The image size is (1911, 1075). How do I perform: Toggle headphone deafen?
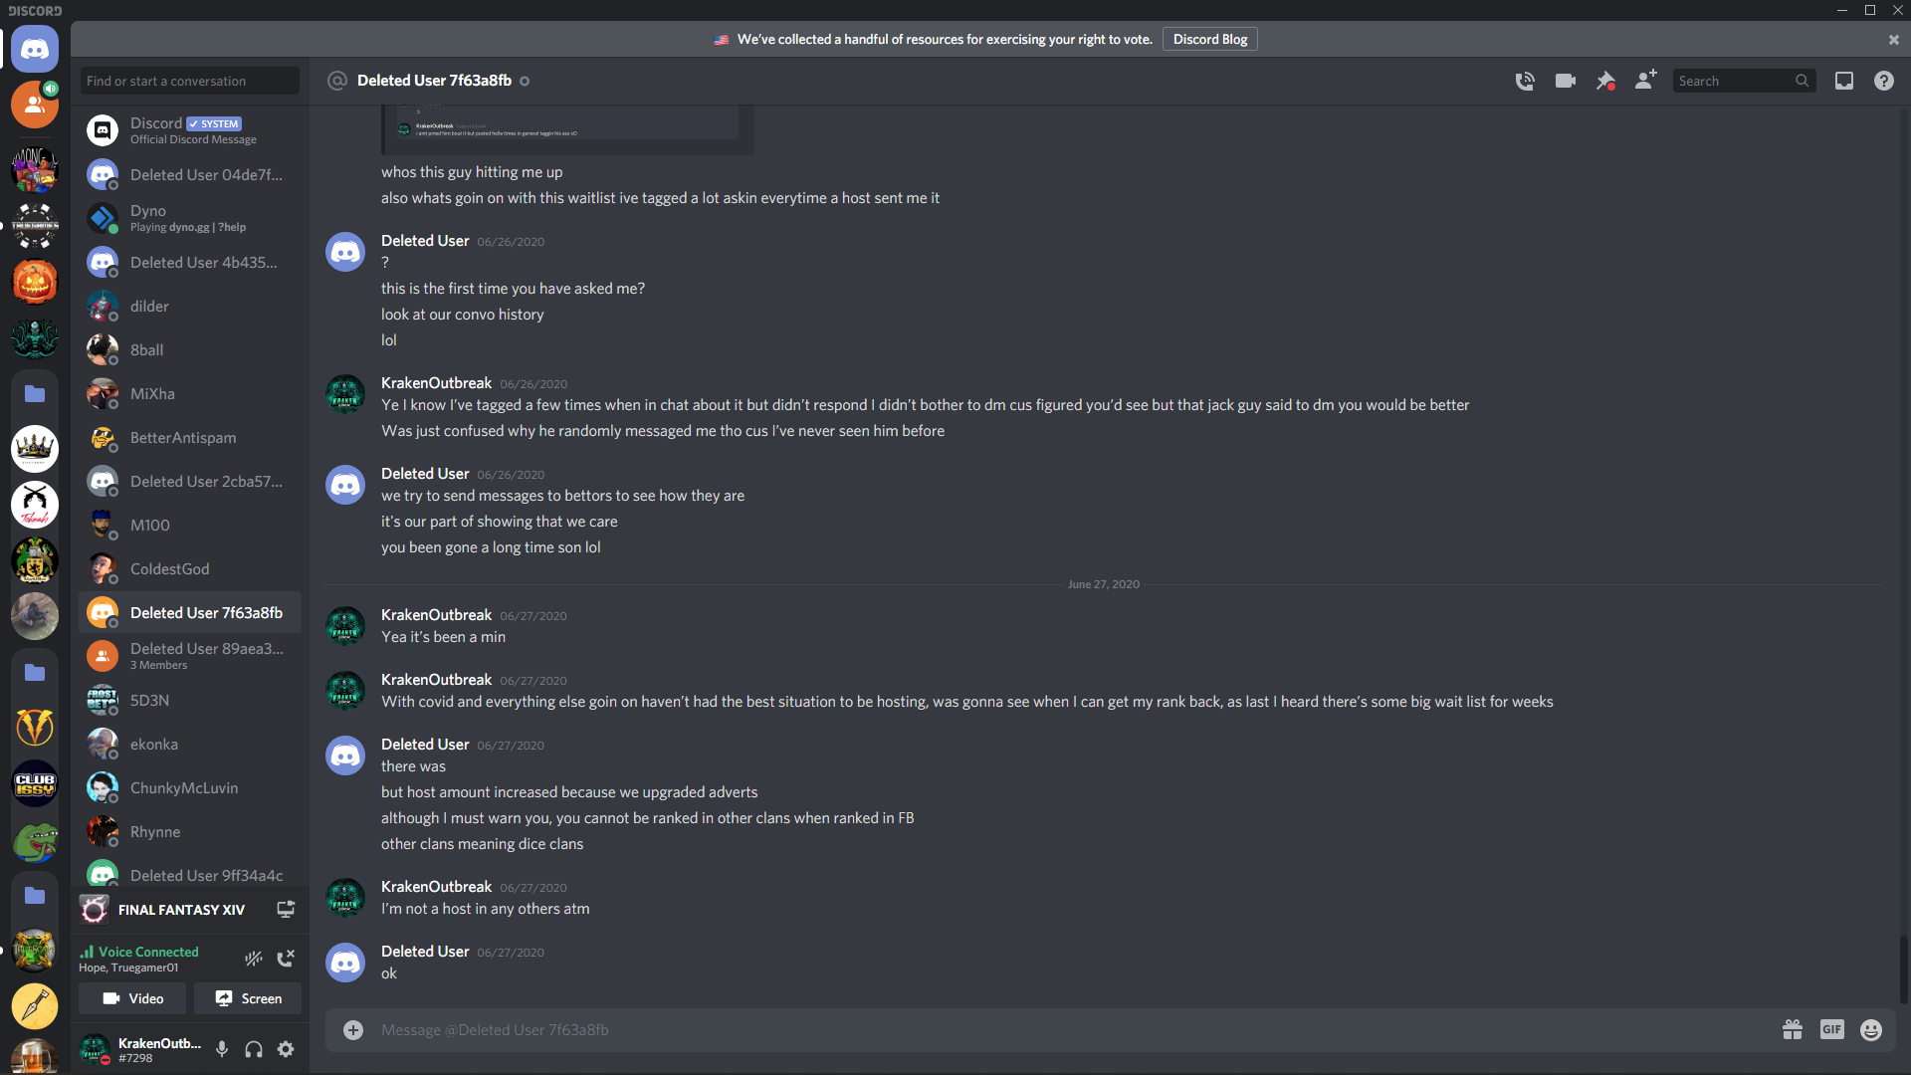(x=254, y=1049)
